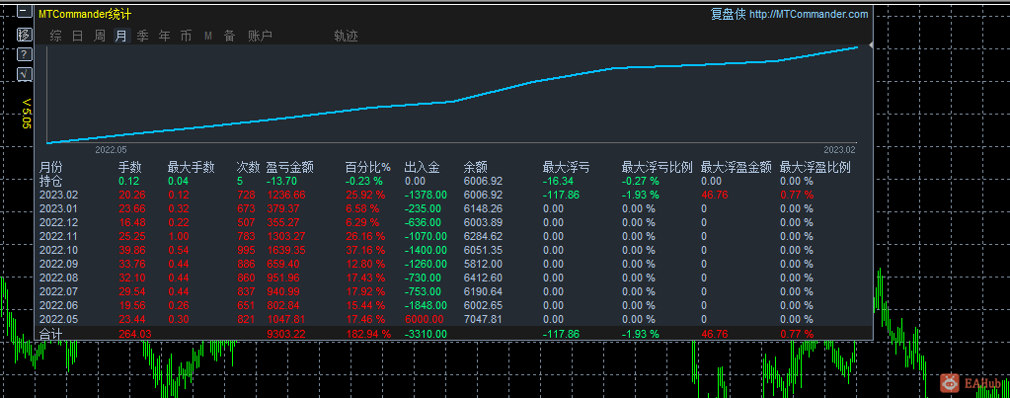Image resolution: width=1010 pixels, height=398 pixels.
Task: Click the 次数 column header
Action: 249,168
